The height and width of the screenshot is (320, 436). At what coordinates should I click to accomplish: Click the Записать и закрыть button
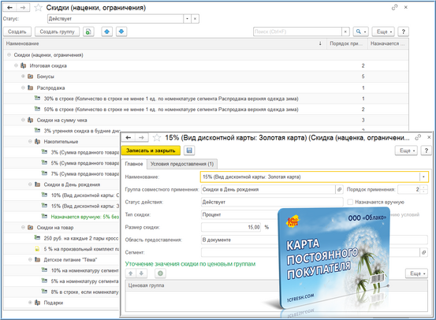coord(151,151)
